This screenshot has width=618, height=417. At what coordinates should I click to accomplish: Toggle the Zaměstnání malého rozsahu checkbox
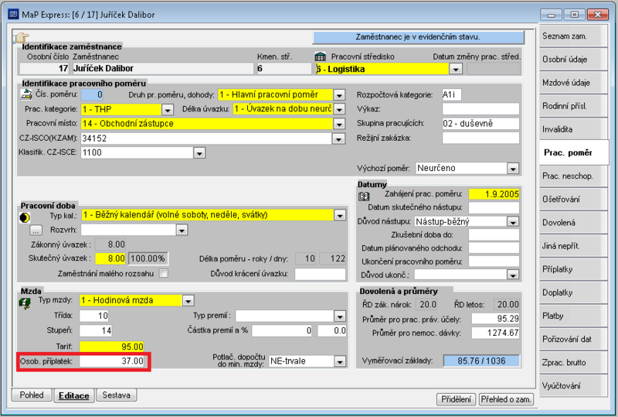pyautogui.click(x=164, y=273)
